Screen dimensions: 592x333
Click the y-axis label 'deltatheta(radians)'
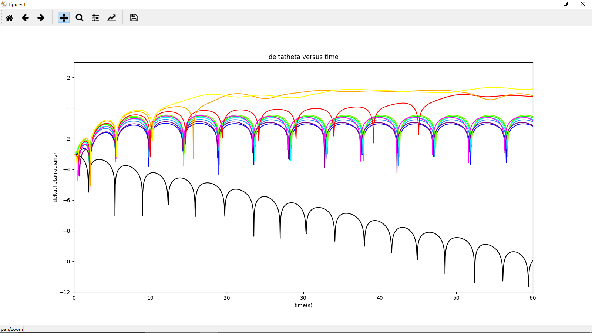tap(55, 178)
